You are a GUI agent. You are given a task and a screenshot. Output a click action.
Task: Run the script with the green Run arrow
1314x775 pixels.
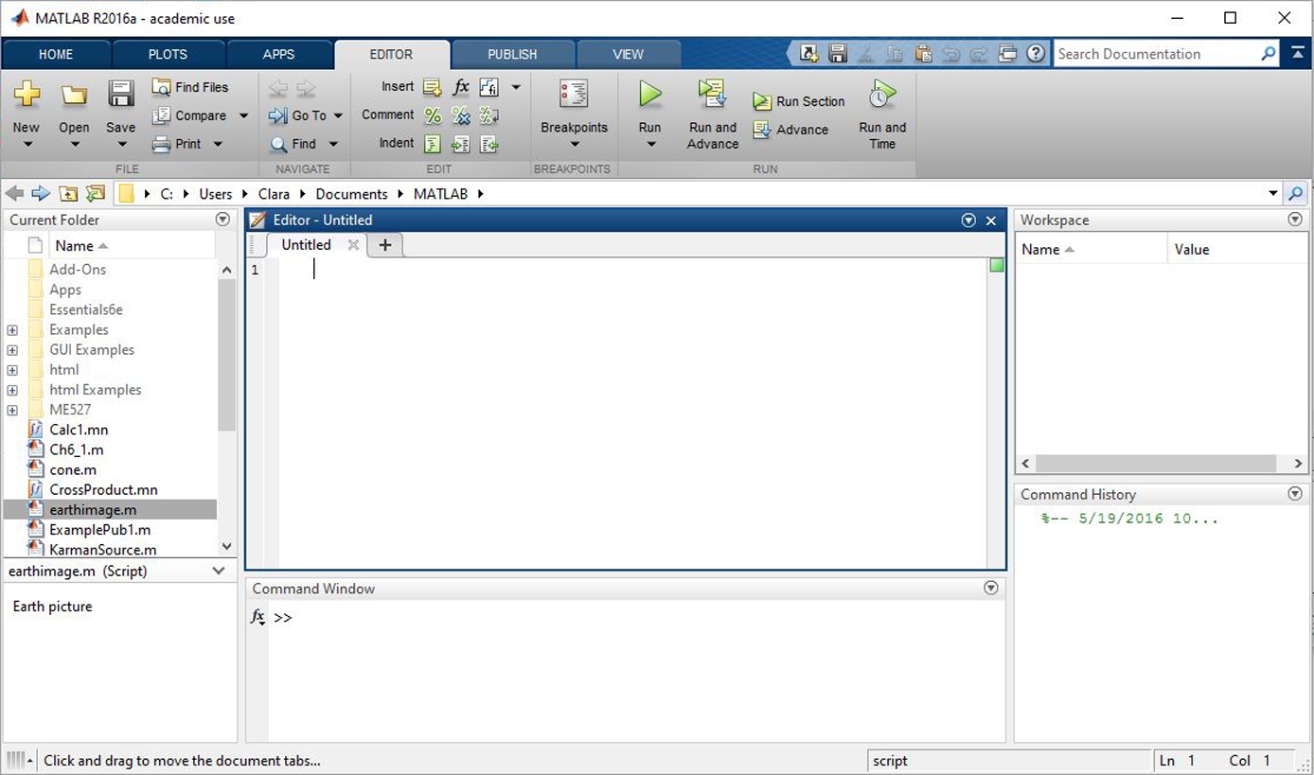coord(649,94)
